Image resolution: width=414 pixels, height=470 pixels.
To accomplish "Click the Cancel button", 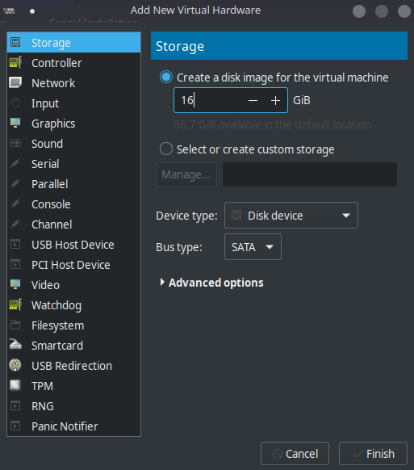I will tap(295, 454).
